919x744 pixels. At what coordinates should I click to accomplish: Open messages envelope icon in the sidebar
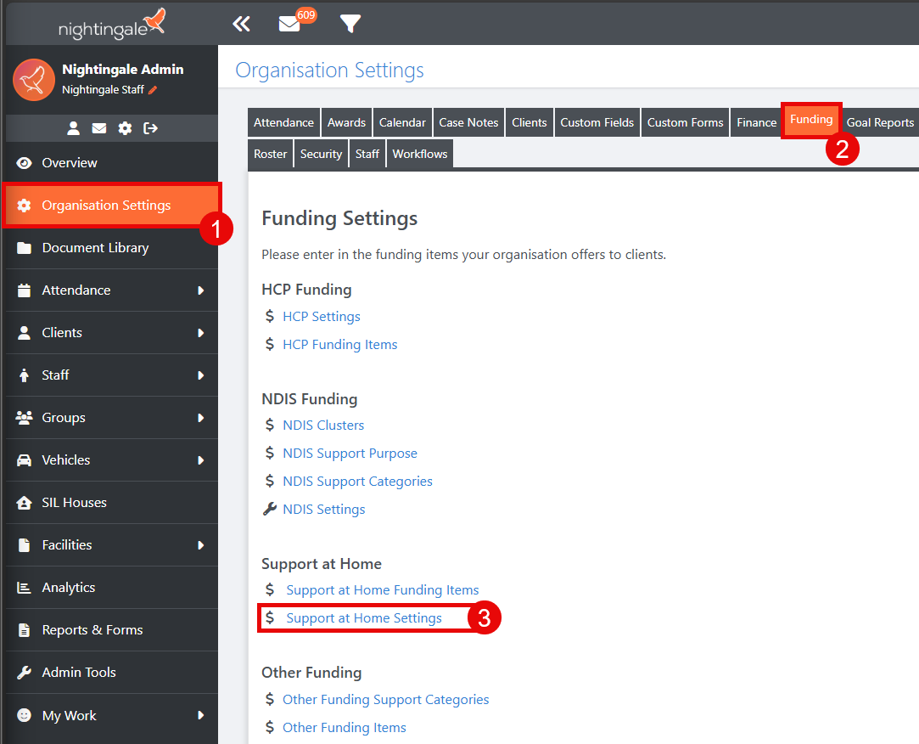click(99, 128)
